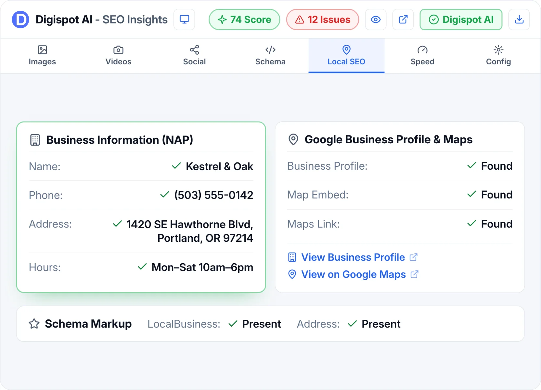This screenshot has width=541, height=390.
Task: Click Present value after LocalBusiness
Action: [262, 324]
